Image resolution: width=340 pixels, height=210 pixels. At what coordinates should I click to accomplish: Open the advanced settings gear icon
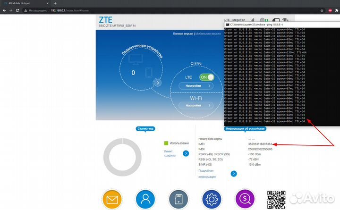tap(212, 201)
